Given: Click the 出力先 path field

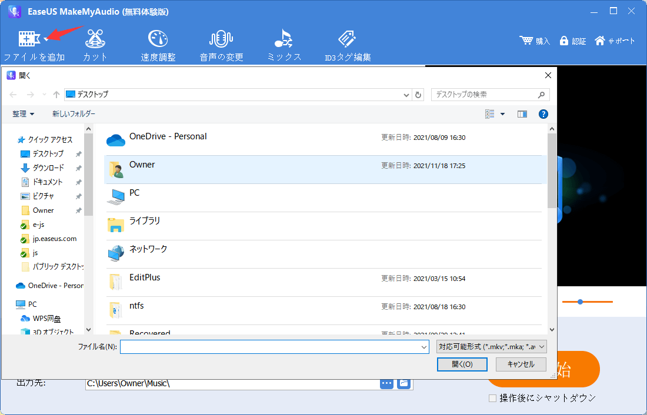Looking at the screenshot, I should coord(232,384).
